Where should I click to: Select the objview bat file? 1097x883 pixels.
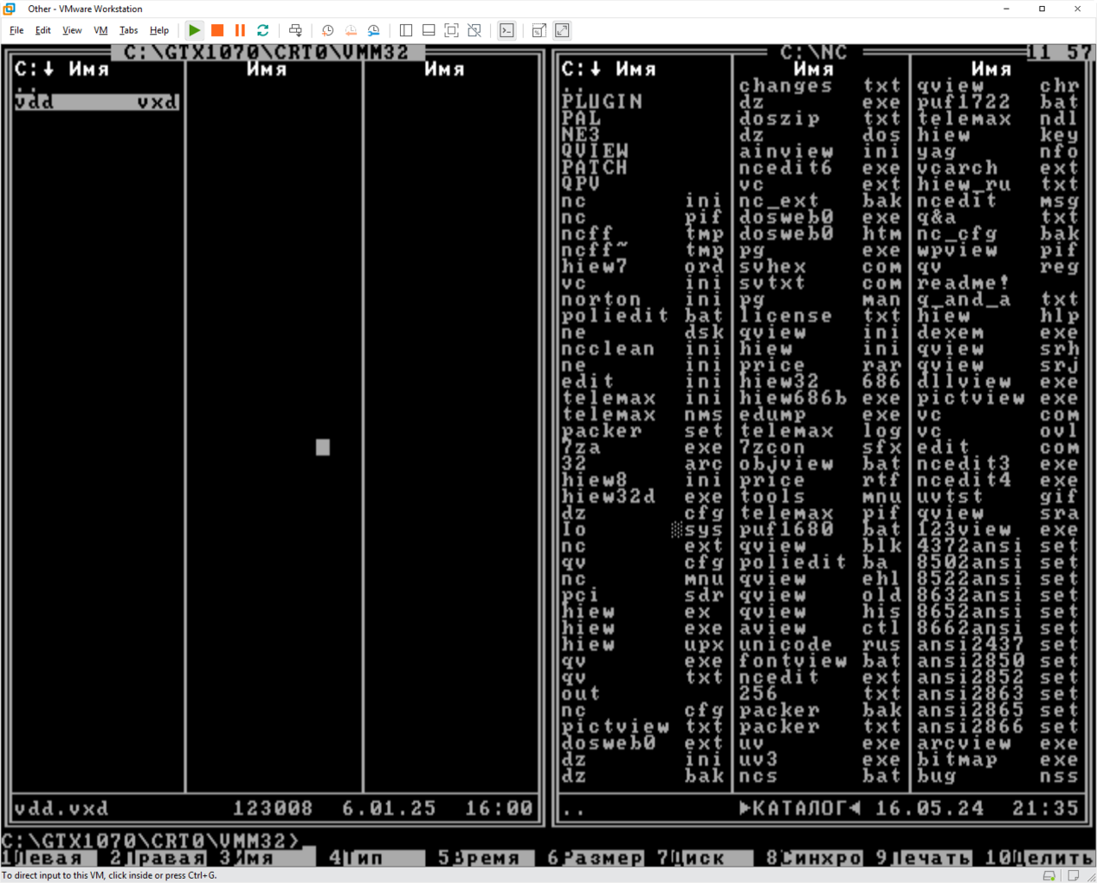(x=820, y=464)
